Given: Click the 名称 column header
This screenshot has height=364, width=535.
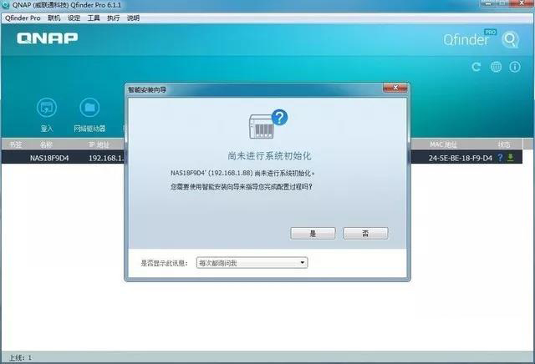Looking at the screenshot, I should click(x=46, y=144).
